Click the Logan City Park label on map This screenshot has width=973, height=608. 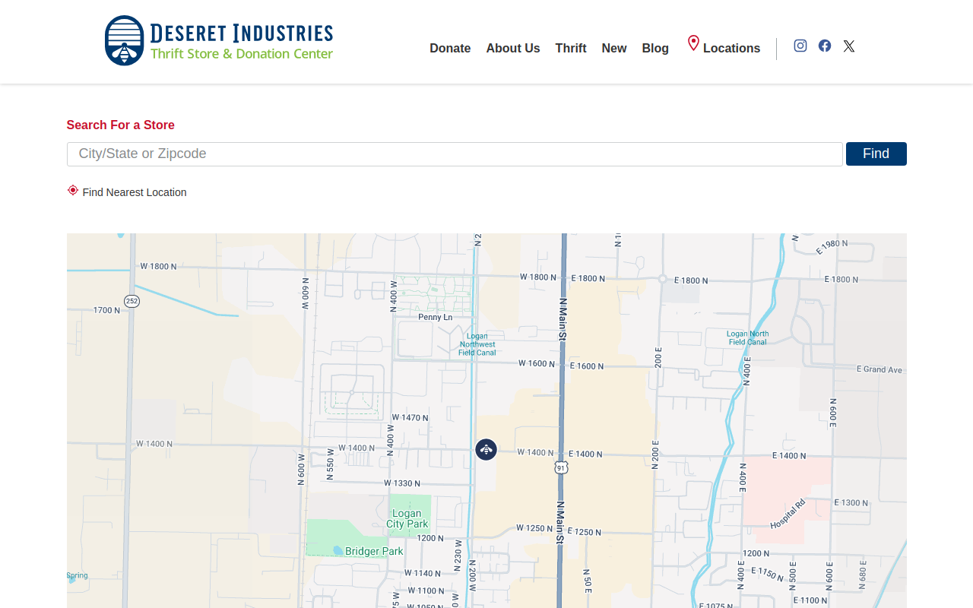407,519
